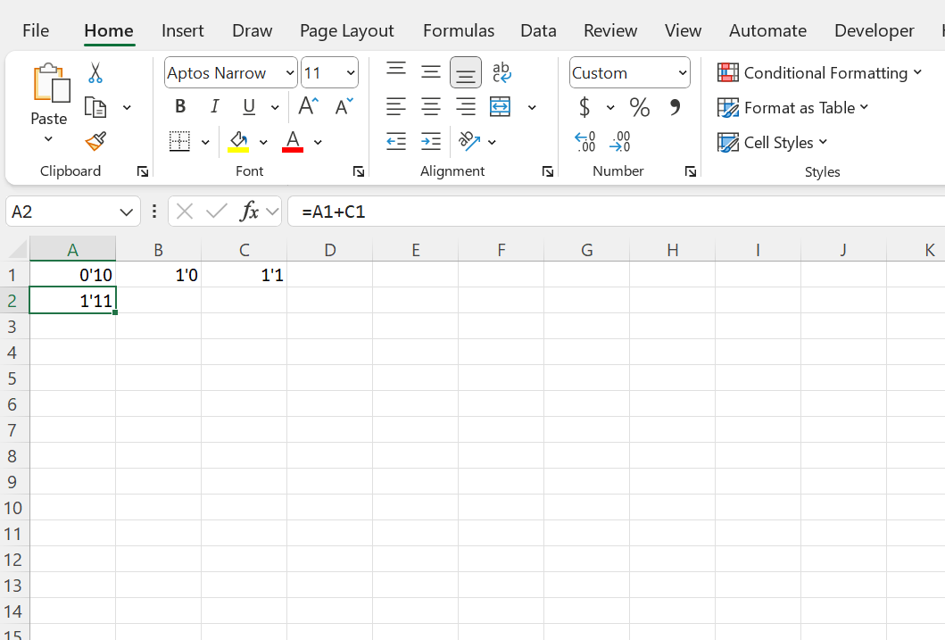This screenshot has height=640, width=945.
Task: Click the Format as Table button
Action: click(x=792, y=107)
